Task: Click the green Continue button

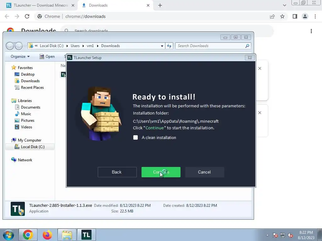Action: [x=161, y=172]
